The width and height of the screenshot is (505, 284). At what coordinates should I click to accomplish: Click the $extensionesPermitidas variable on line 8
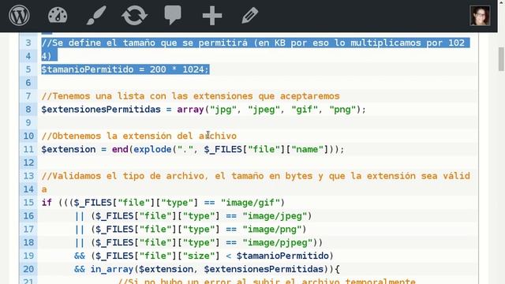(101, 110)
